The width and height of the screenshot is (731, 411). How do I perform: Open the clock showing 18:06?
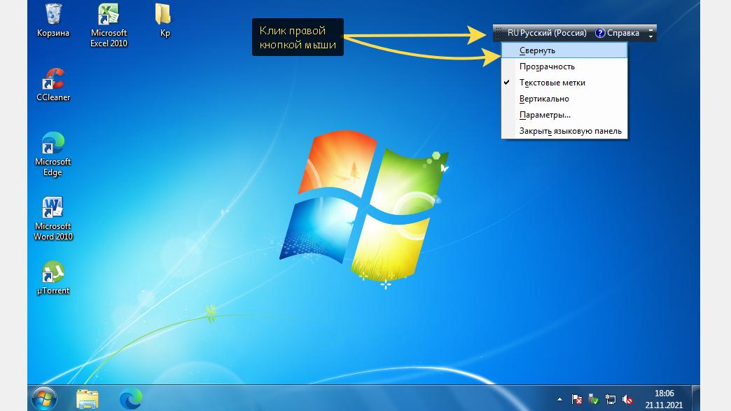coord(664,399)
